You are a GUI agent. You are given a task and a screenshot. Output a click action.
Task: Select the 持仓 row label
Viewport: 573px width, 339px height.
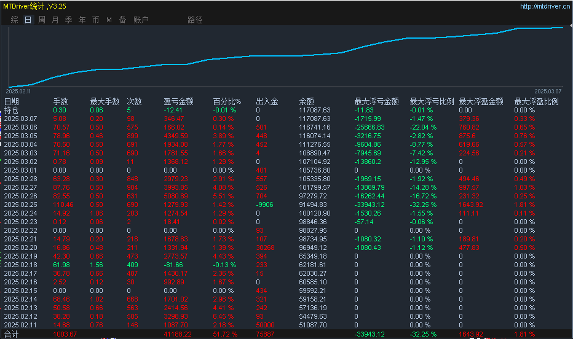click(x=11, y=110)
